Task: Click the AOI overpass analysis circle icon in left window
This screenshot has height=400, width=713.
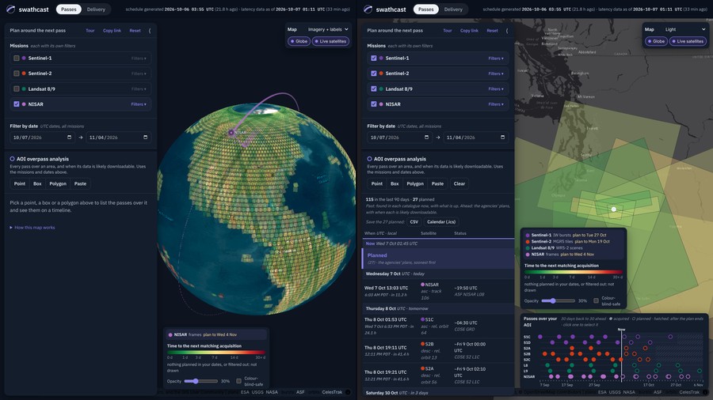Action: 12,159
